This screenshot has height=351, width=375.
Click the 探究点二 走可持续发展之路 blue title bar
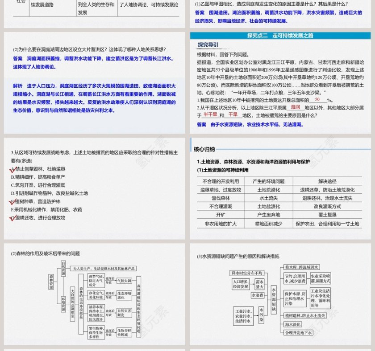280,36
